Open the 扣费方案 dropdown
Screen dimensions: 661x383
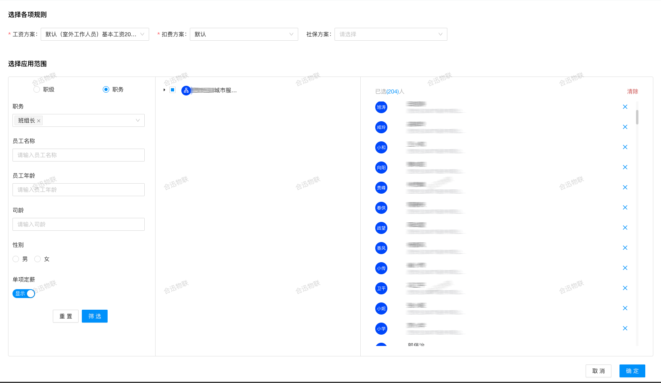[244, 34]
